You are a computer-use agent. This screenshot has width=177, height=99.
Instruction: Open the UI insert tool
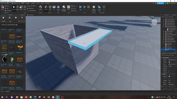click(54, 8)
